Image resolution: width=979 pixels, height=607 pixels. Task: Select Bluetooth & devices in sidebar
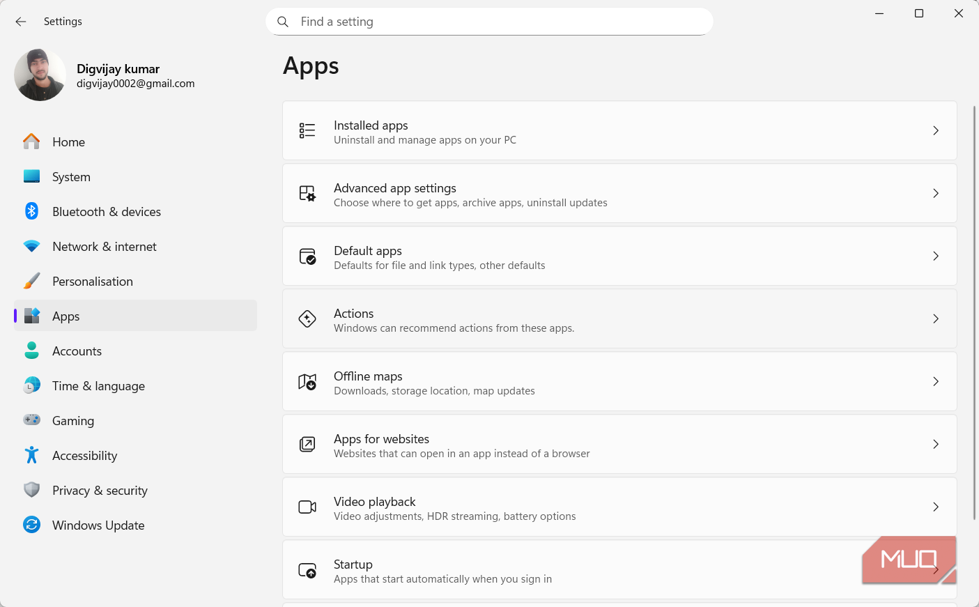pyautogui.click(x=135, y=211)
